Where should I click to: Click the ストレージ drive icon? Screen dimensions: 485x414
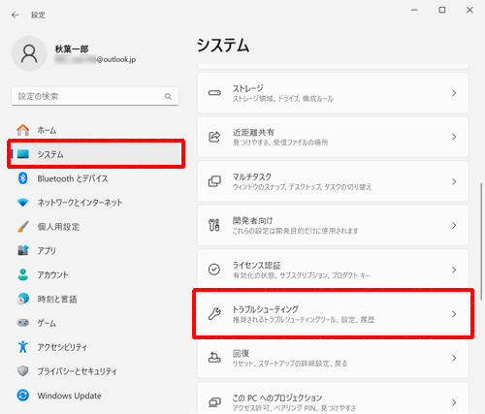point(214,93)
